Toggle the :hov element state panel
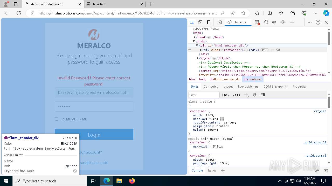 pos(226,95)
